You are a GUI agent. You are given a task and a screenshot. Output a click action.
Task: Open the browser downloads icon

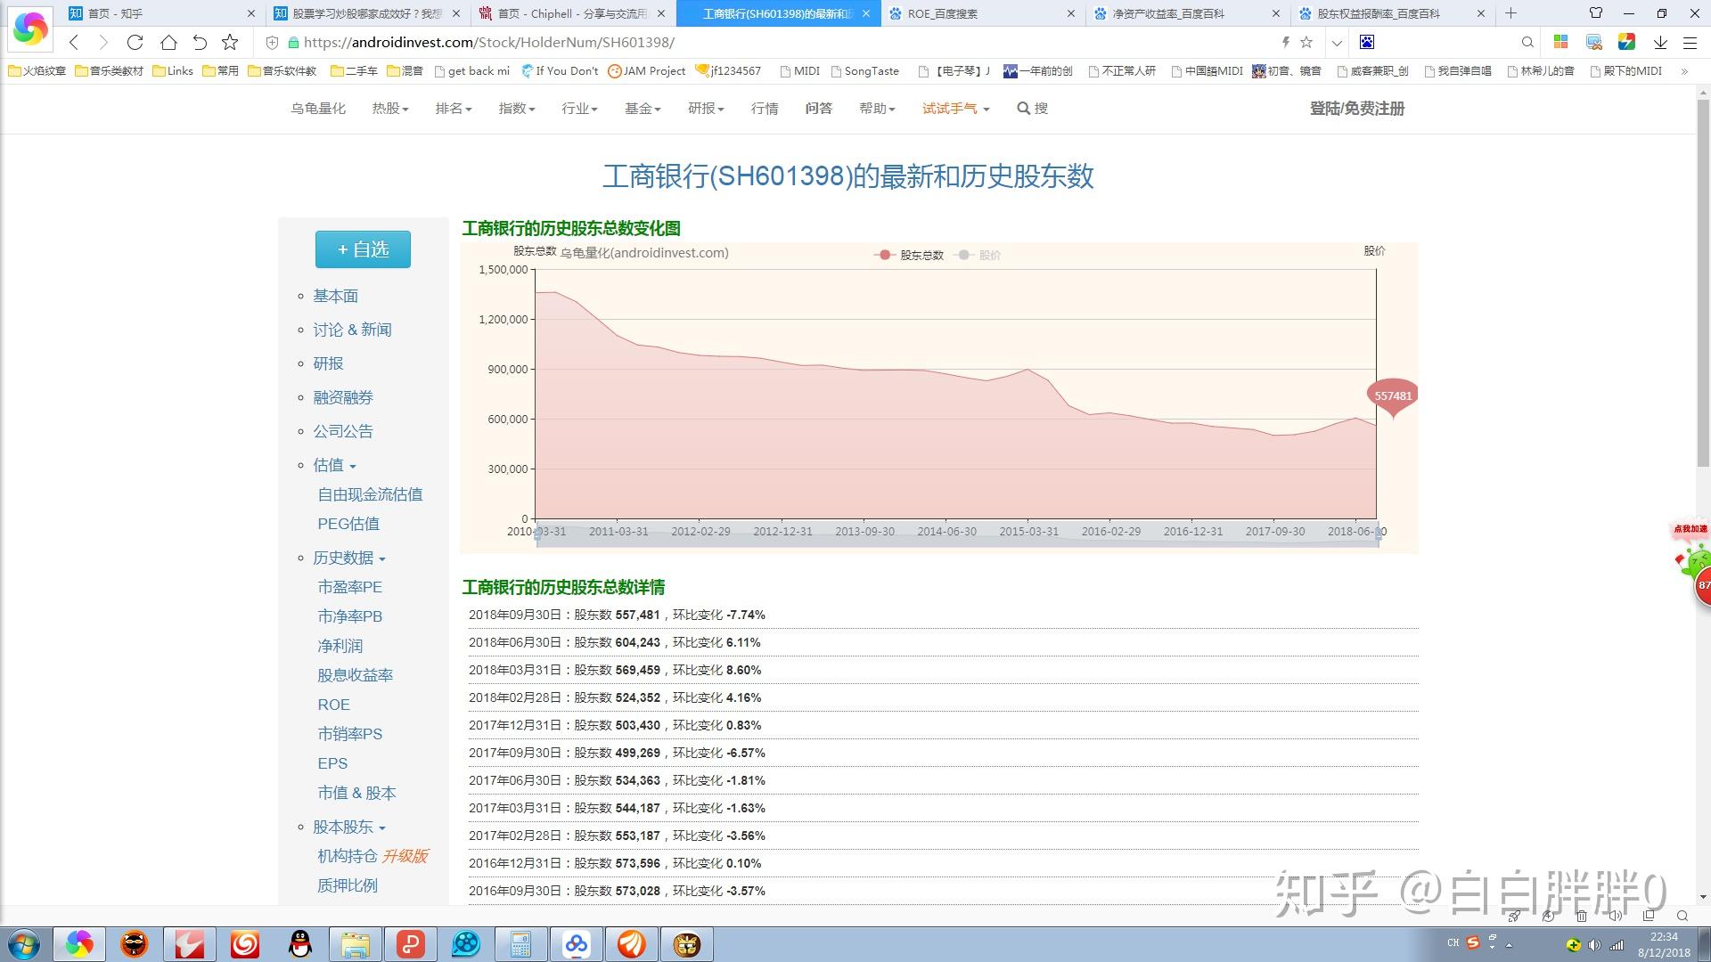(1660, 42)
